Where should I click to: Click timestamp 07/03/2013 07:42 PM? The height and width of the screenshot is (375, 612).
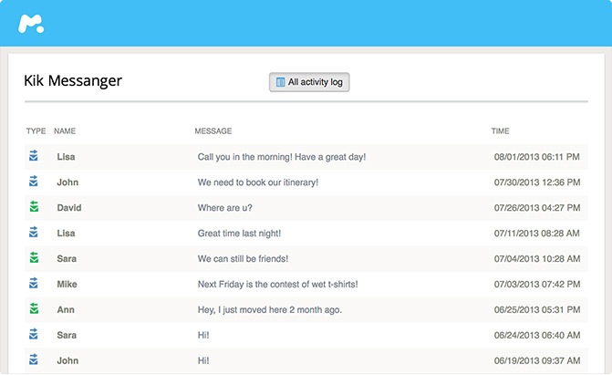[x=537, y=284]
